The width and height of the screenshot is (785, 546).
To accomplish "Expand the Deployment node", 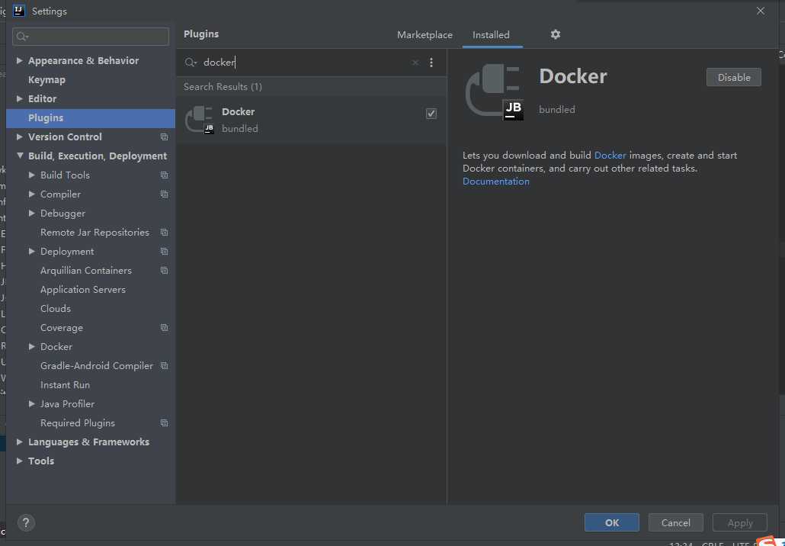I will tap(31, 252).
